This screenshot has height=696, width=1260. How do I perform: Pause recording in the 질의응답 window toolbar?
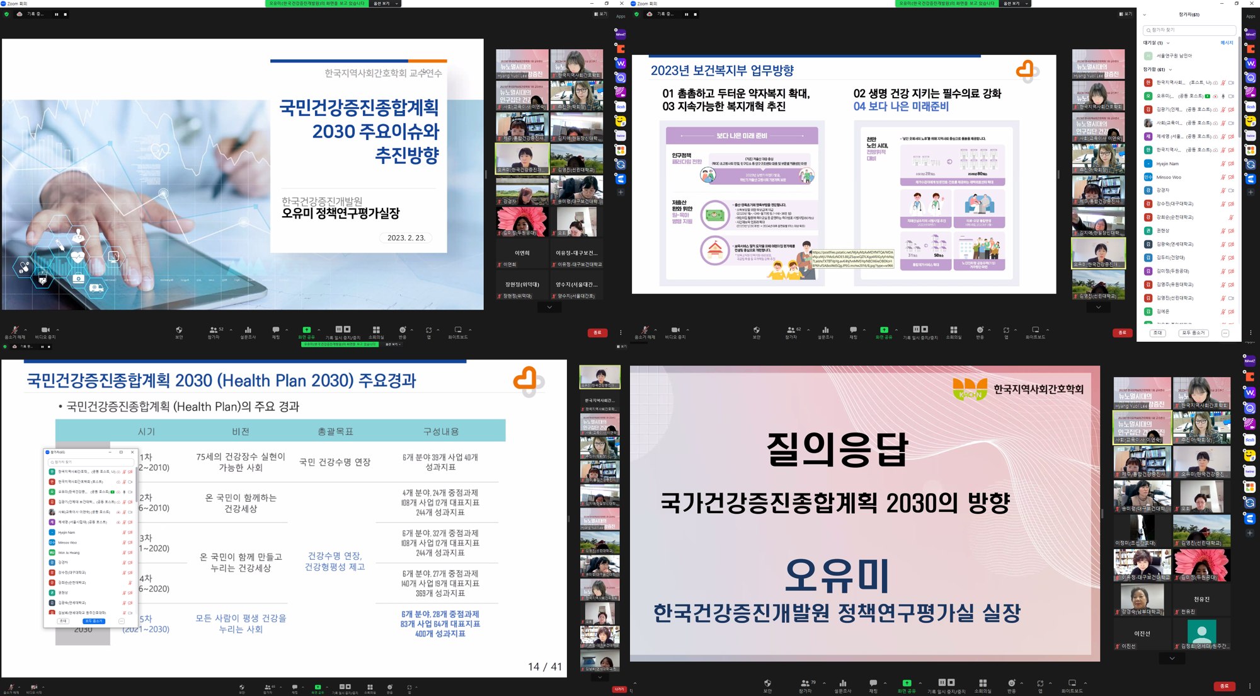942,683
